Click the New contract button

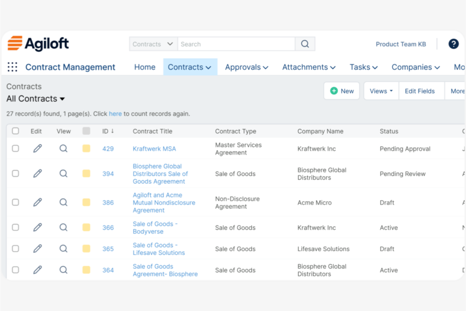342,91
